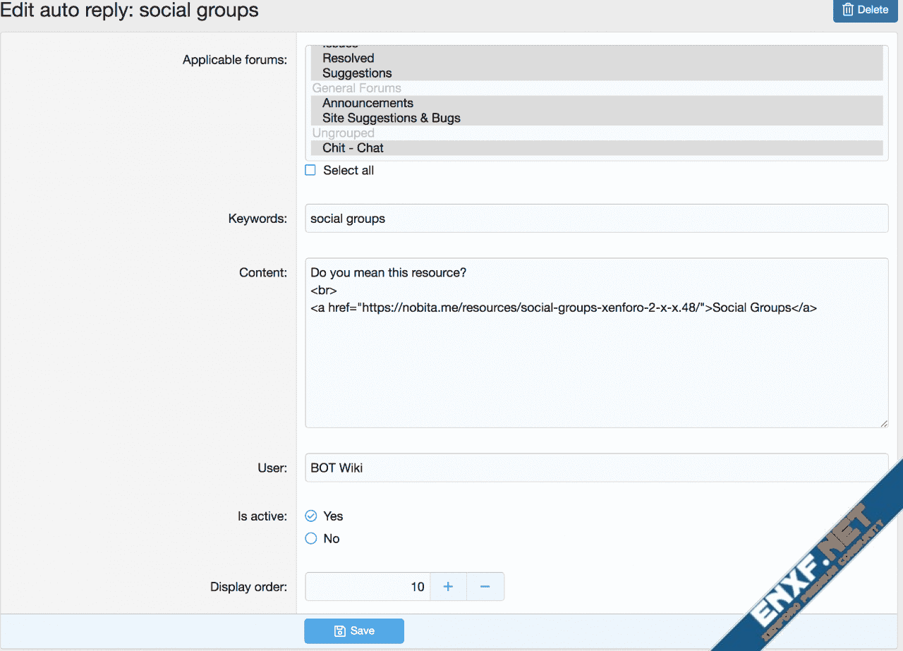The width and height of the screenshot is (903, 651).
Task: Tick the Select all checkbox
Action: [x=310, y=170]
